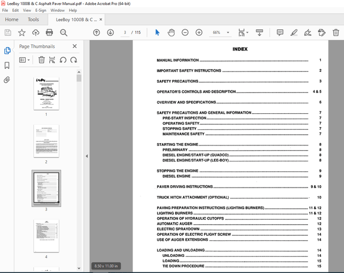Rotate pages clockwise
The image size is (344, 273).
[74, 60]
